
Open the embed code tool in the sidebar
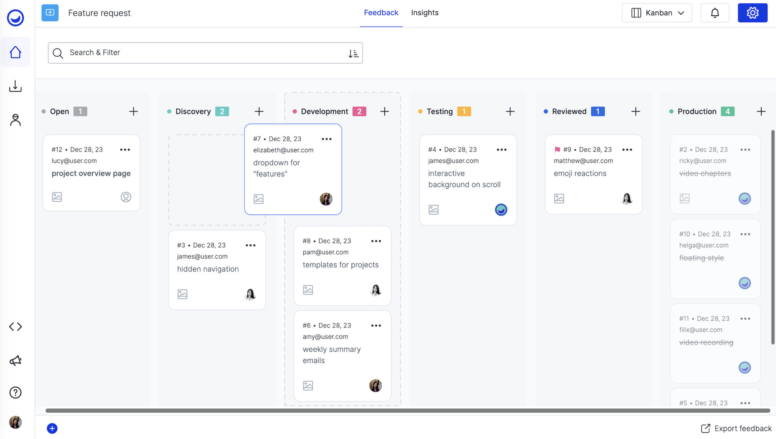(x=15, y=326)
